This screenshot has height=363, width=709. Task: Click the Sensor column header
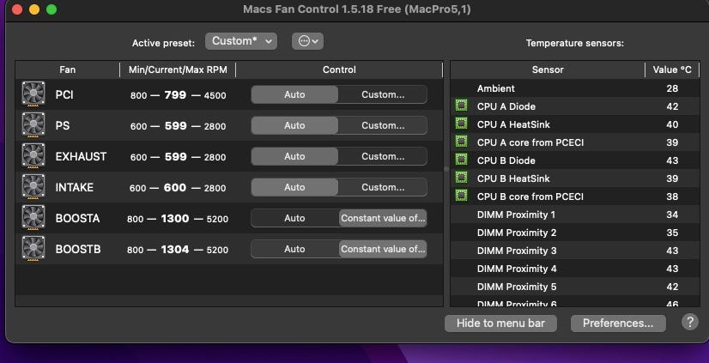pyautogui.click(x=548, y=70)
